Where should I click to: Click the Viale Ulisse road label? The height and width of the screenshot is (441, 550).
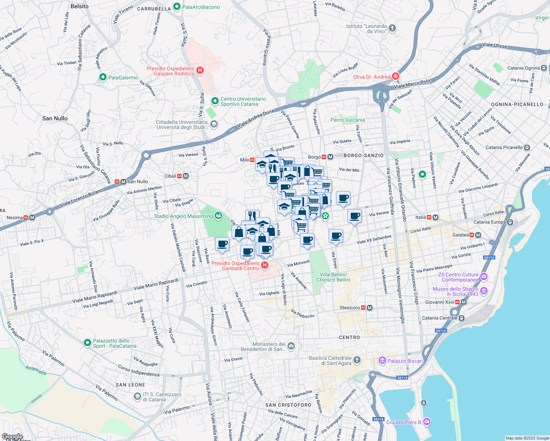point(494,45)
